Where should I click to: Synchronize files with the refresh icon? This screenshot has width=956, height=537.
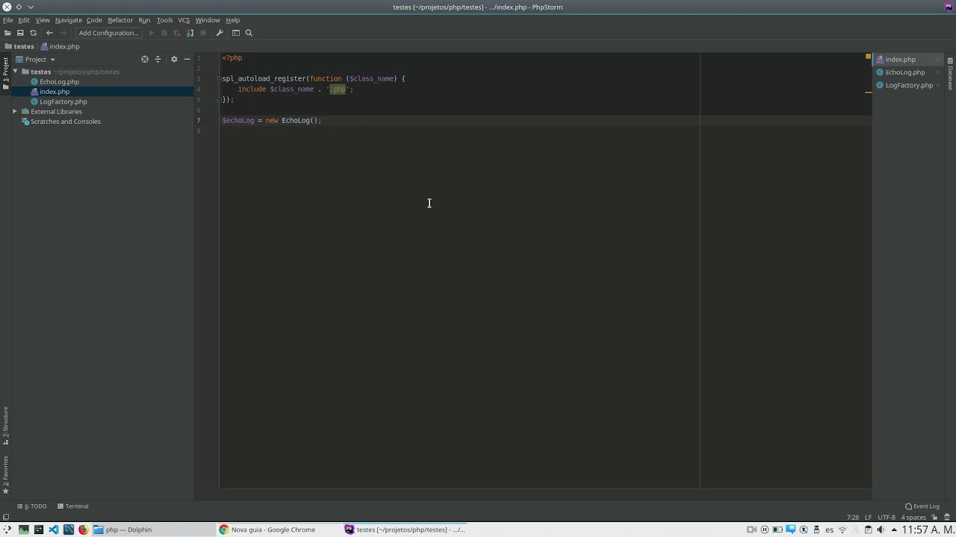[x=33, y=33]
